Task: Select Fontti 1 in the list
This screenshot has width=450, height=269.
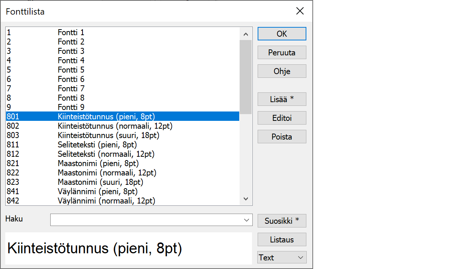Action: (x=71, y=33)
